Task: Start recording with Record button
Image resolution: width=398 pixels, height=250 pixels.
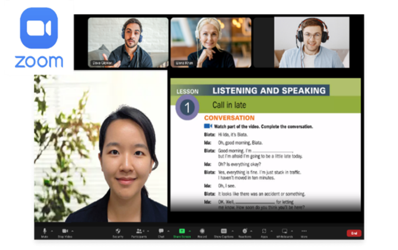Action: [x=202, y=233]
